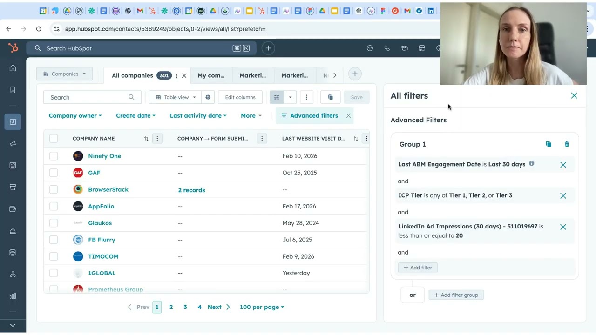Open the Marketing megaphone icon in the sidebar

point(13,144)
